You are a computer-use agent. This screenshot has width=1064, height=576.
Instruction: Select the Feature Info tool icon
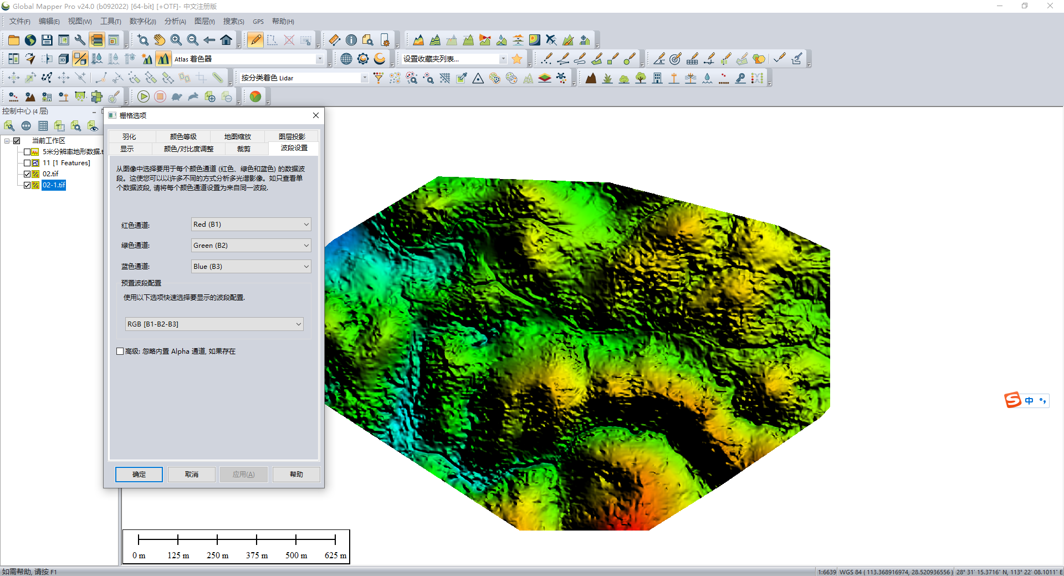pos(351,40)
